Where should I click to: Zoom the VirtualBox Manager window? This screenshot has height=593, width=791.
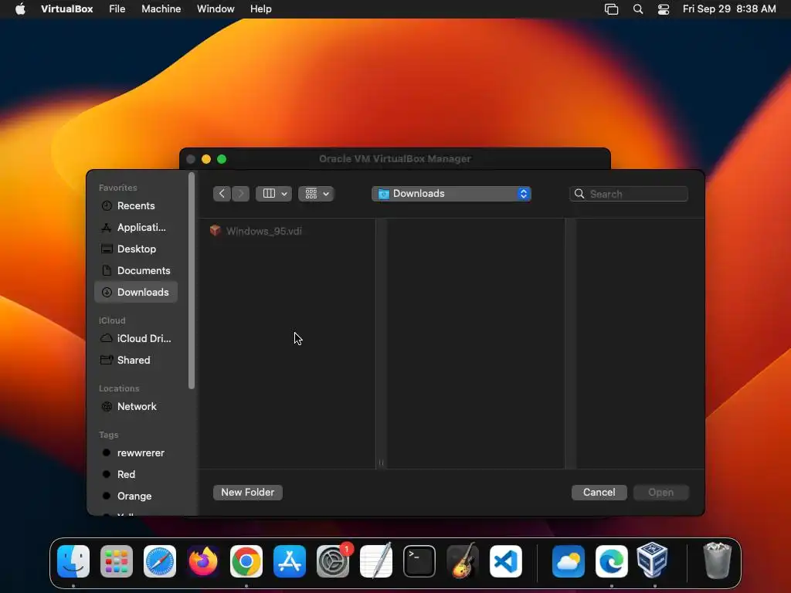(x=222, y=159)
